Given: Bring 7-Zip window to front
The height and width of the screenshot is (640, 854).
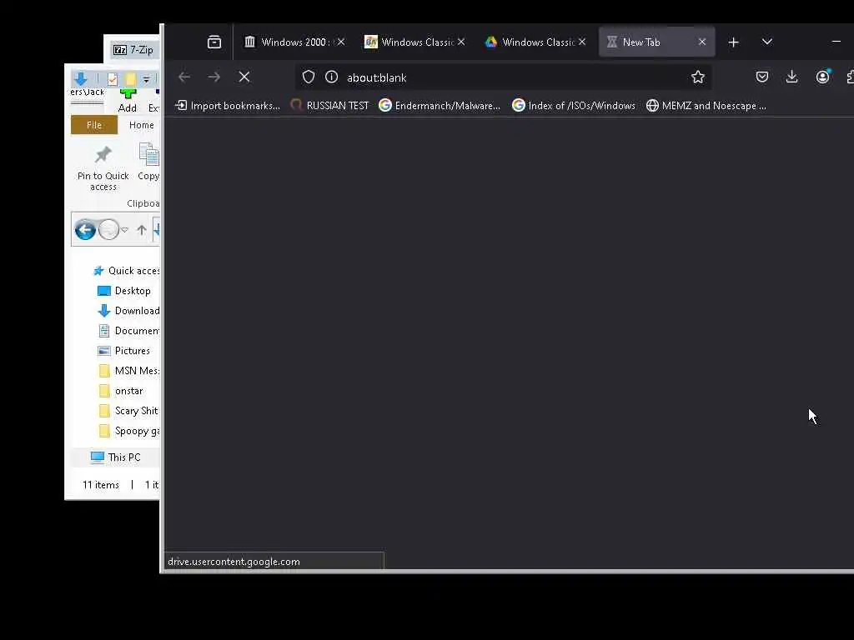Looking at the screenshot, I should 133,50.
